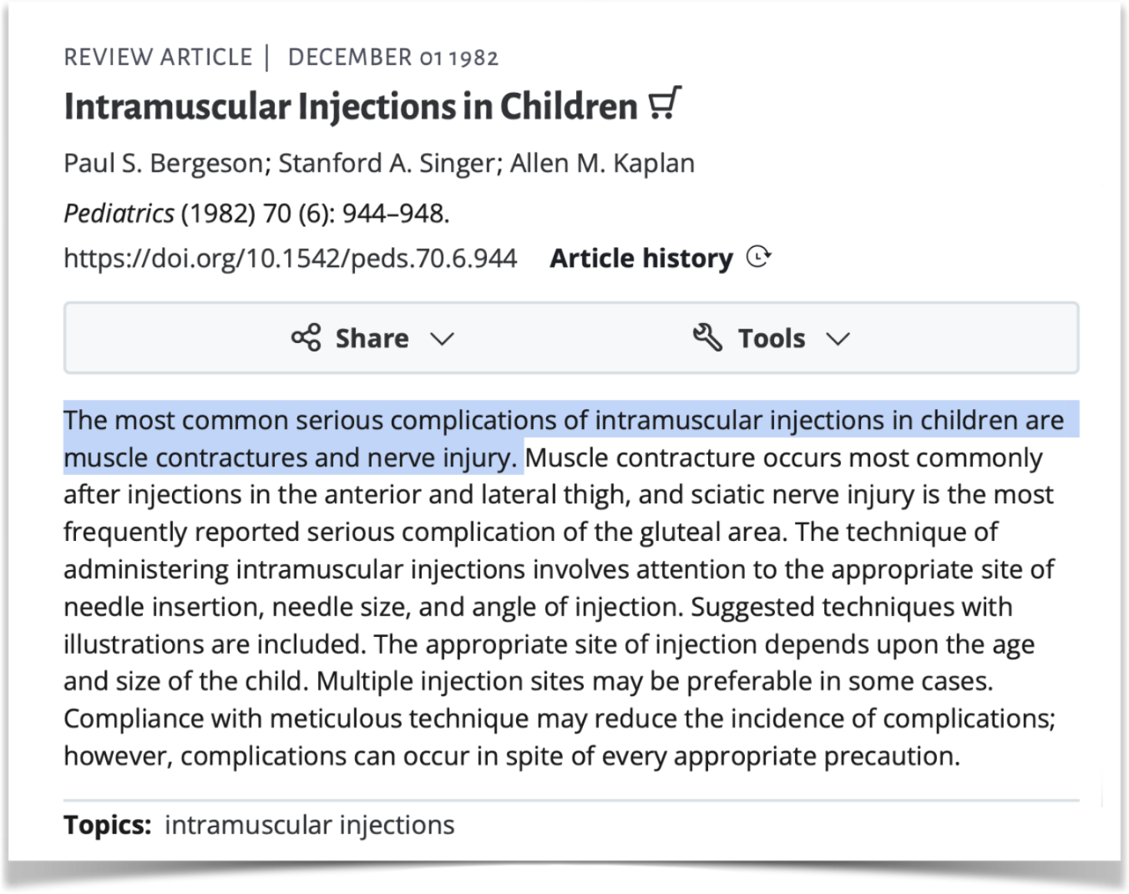Image resolution: width=1129 pixels, height=894 pixels.
Task: Click the Share network icon
Action: (x=306, y=338)
